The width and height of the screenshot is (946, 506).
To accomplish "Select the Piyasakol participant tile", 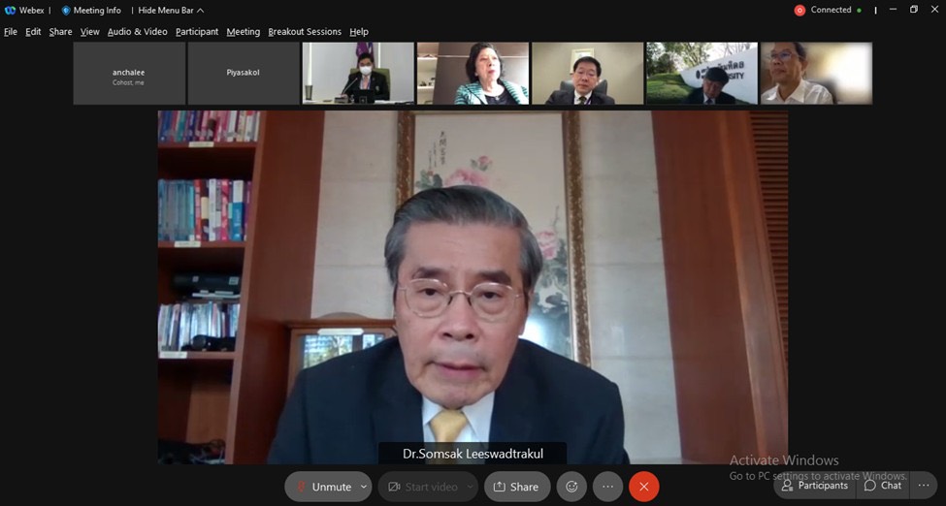I will 244,73.
